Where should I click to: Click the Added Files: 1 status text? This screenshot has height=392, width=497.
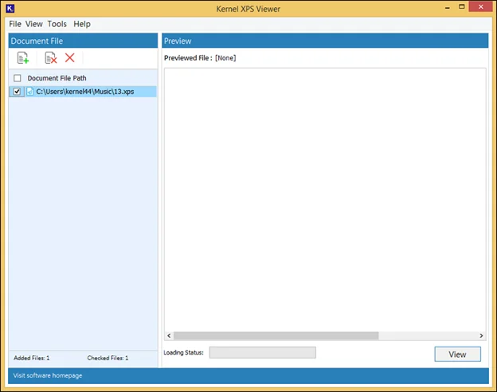[32, 358]
